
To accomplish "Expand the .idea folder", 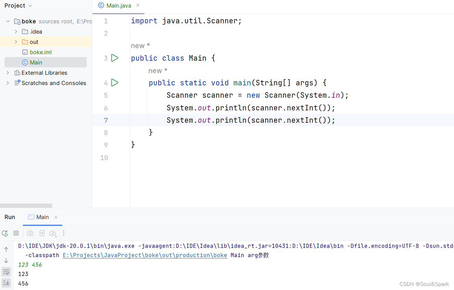I will [16, 31].
